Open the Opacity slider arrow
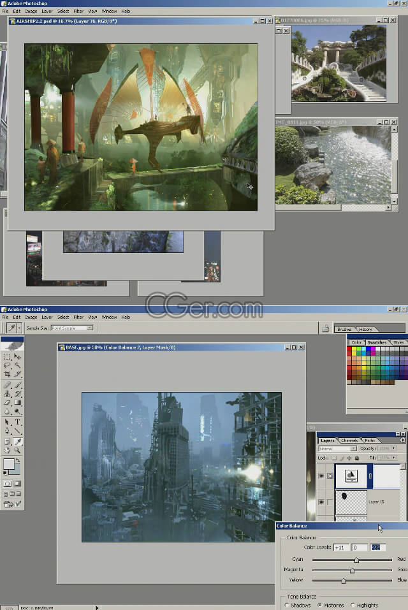 (x=394, y=449)
